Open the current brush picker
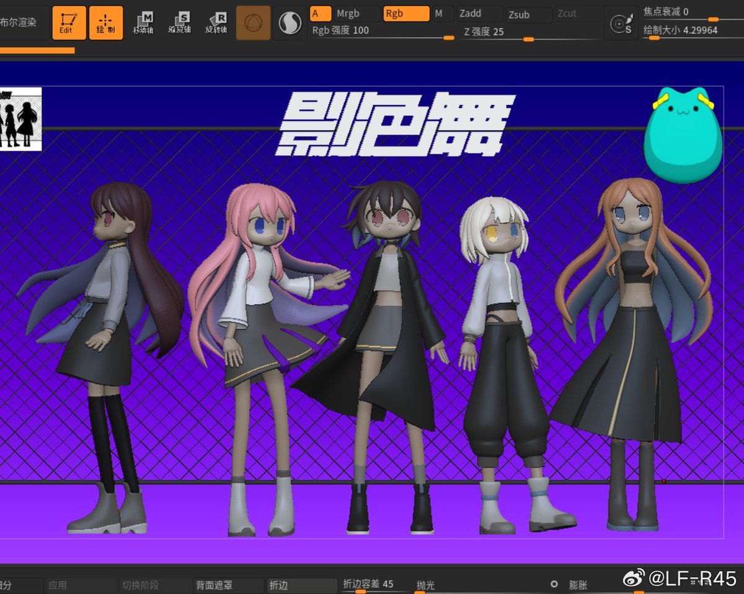This screenshot has height=594, width=744. (x=252, y=22)
